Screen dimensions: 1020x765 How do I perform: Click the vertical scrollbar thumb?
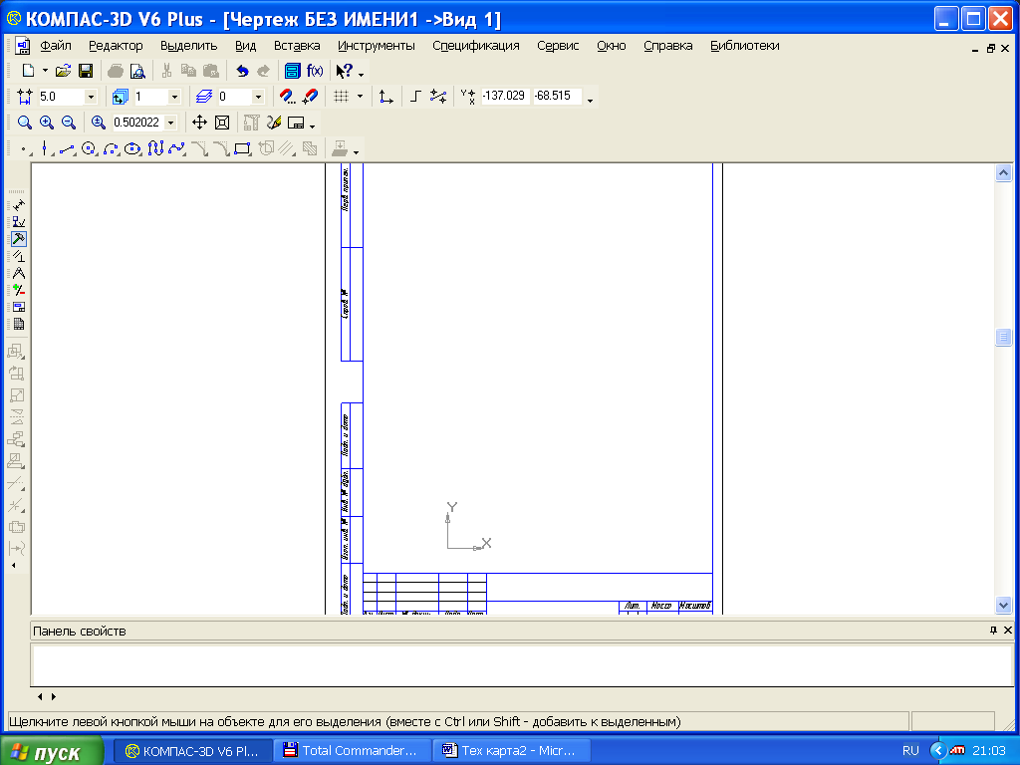tap(1003, 337)
